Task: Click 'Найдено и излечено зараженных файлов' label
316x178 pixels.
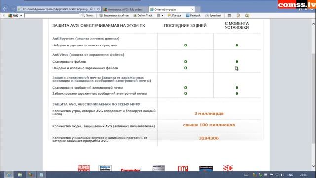Action: pos(85,68)
